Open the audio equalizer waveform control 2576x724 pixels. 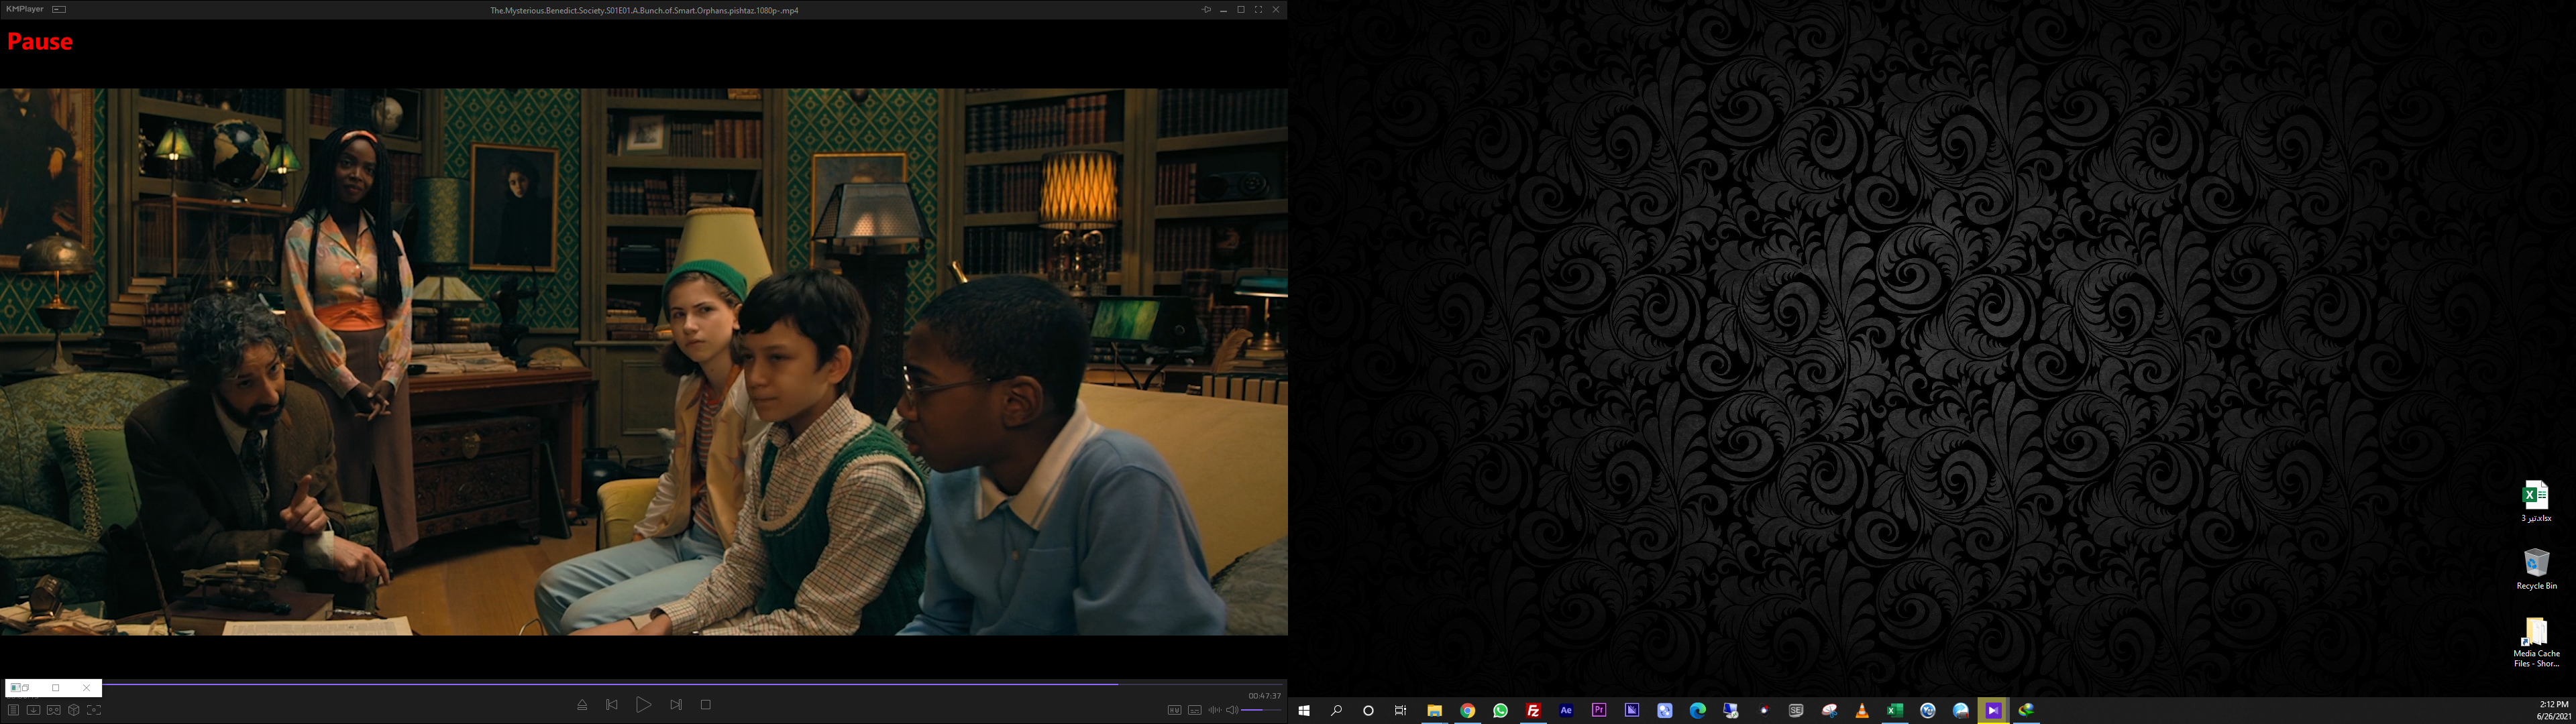coord(1214,710)
